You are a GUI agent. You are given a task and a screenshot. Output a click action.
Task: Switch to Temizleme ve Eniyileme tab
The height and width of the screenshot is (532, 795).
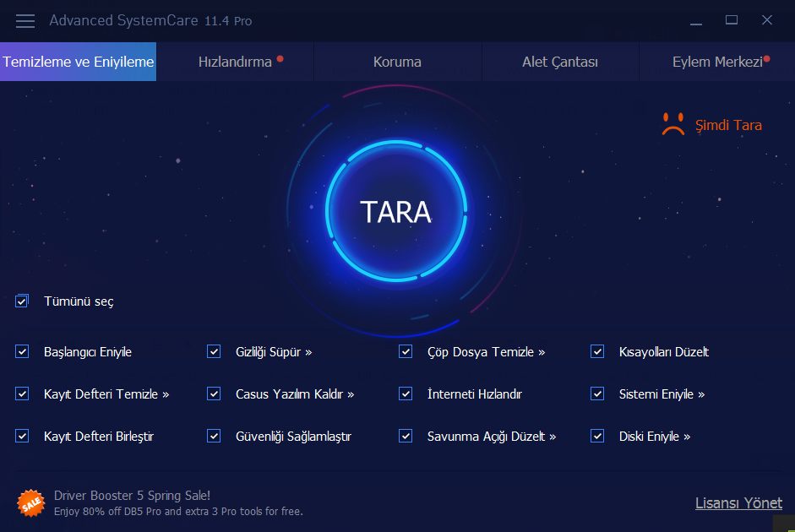78,62
